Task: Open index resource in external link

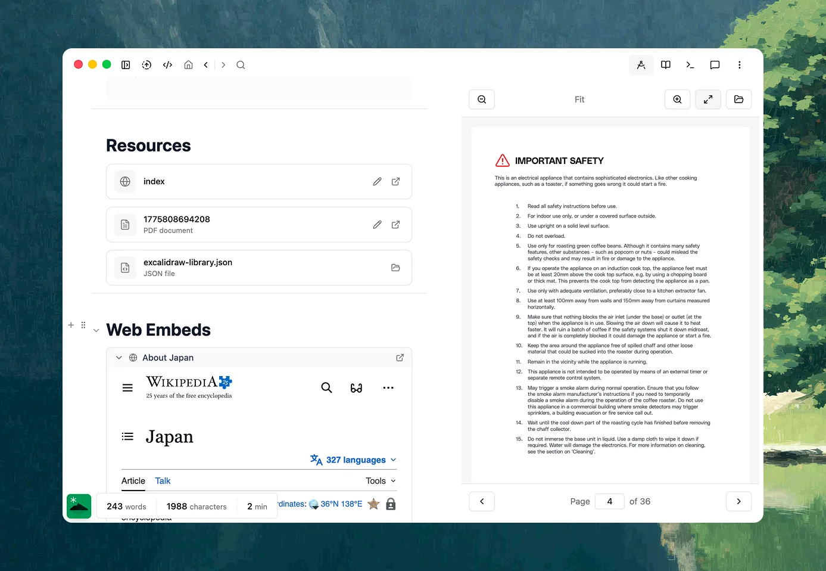Action: pyautogui.click(x=395, y=182)
